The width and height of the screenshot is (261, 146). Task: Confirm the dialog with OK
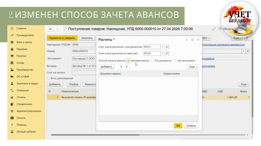click(x=178, y=126)
